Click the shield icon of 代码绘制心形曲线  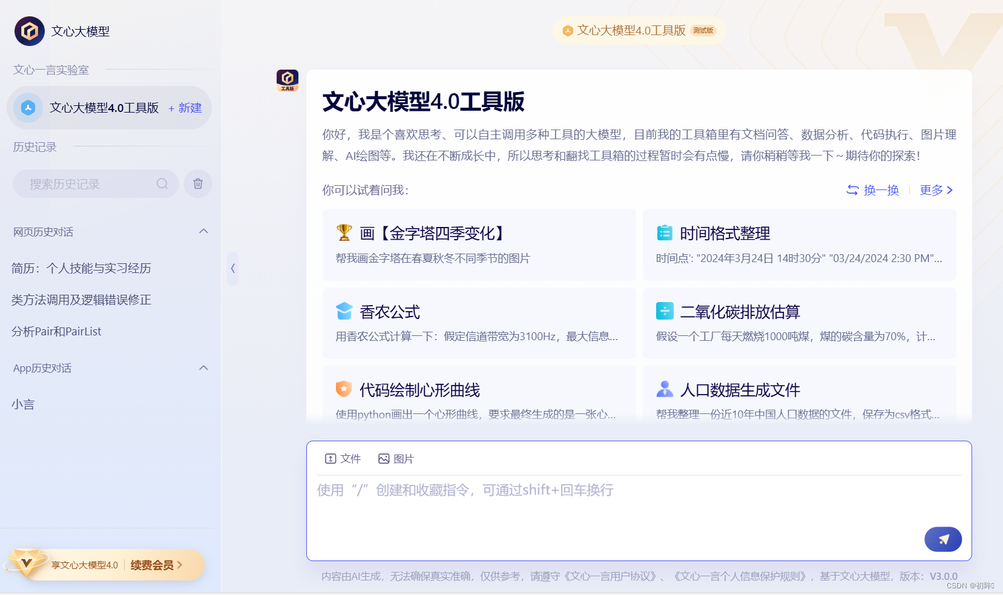[x=344, y=389]
